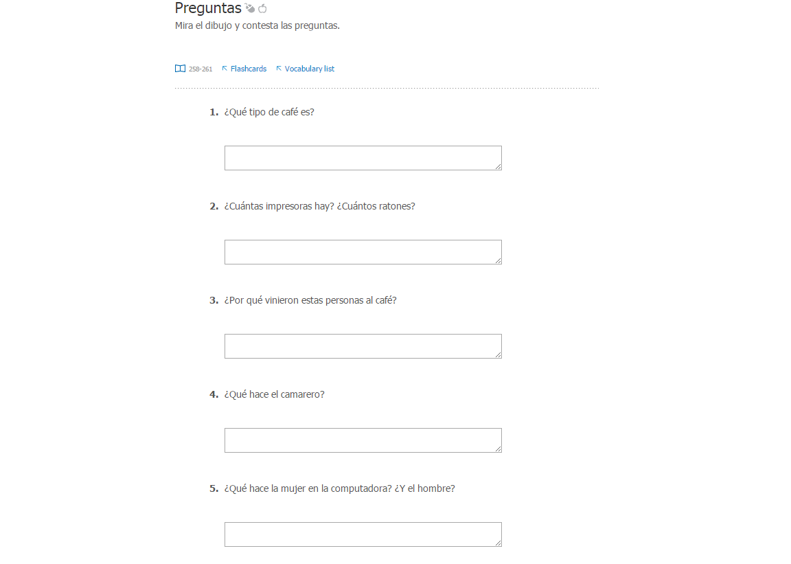Click answer field for question 5 about la mujer
The width and height of the screenshot is (791, 564).
coord(363,534)
